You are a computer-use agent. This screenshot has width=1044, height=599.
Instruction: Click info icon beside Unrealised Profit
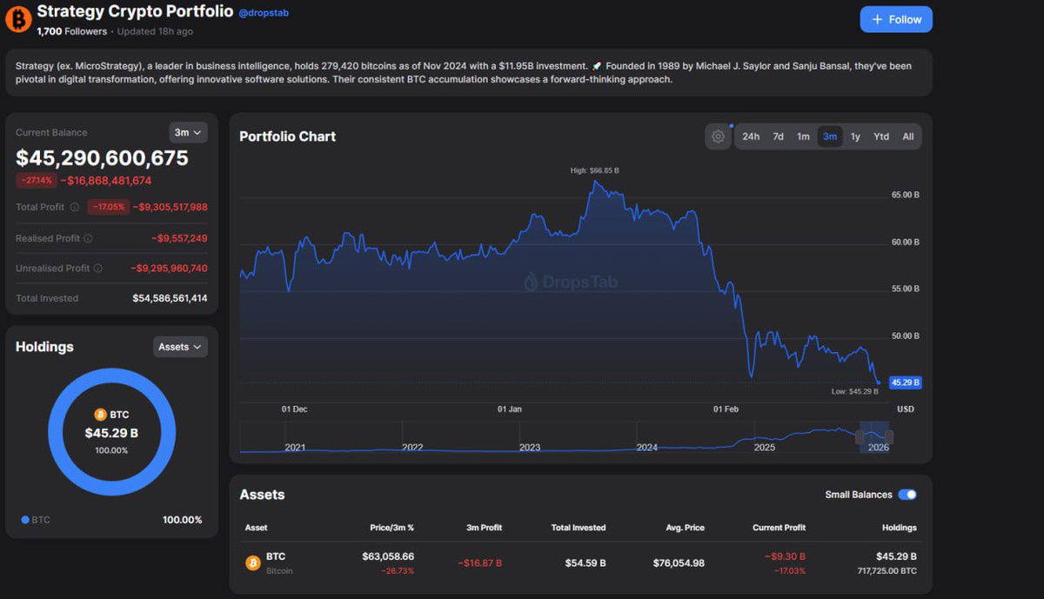[97, 269]
